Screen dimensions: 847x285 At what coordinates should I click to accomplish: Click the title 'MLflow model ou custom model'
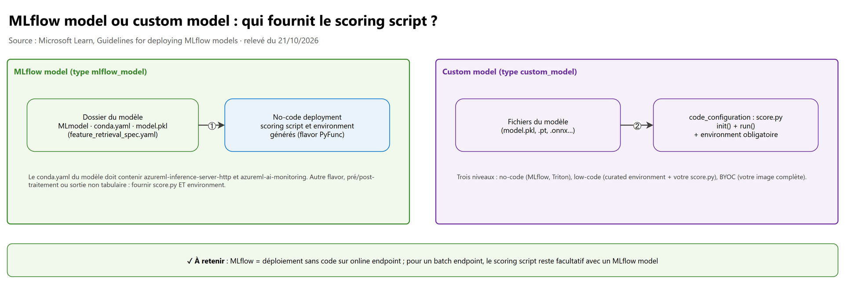click(x=223, y=21)
